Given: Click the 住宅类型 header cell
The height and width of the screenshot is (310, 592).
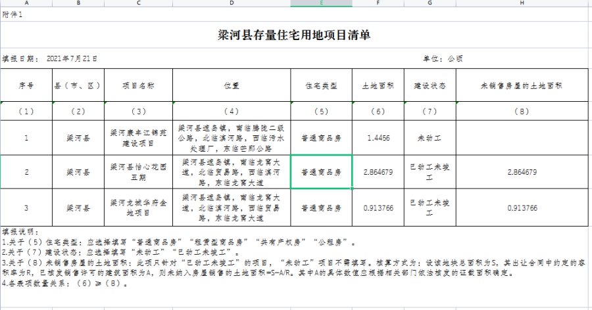Looking at the screenshot, I should [x=321, y=85].
